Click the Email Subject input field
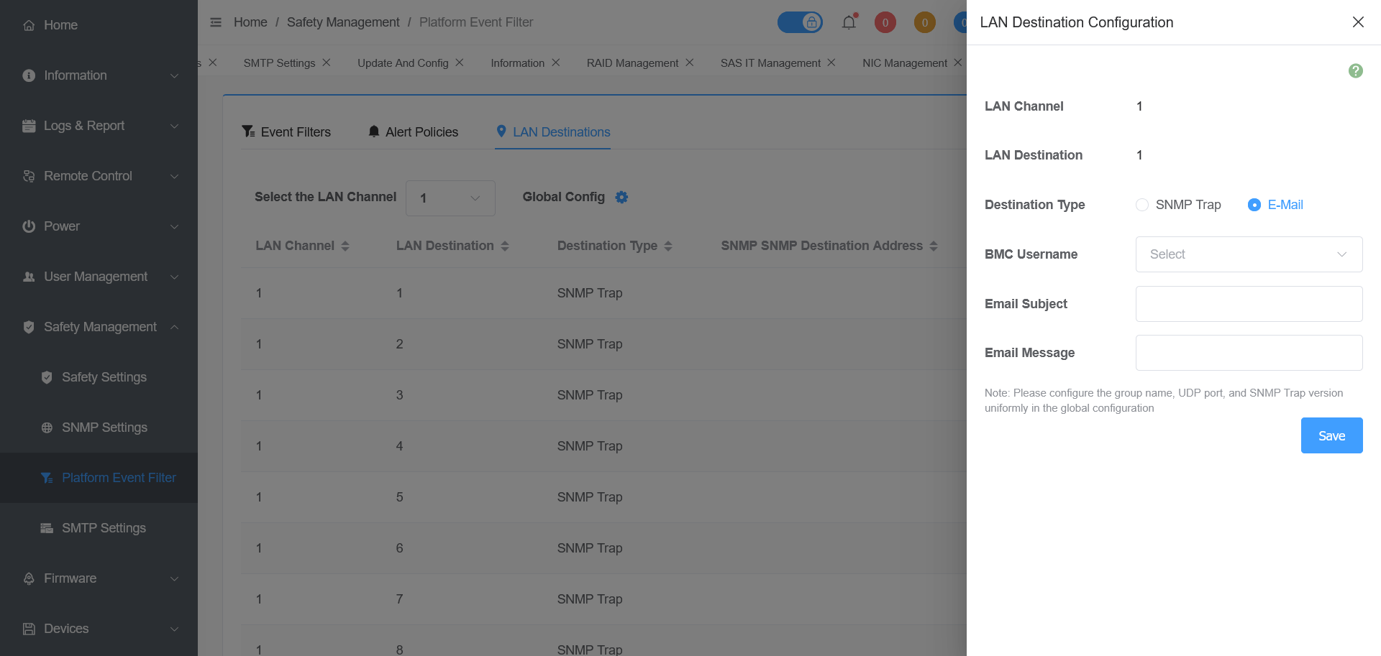 pyautogui.click(x=1249, y=304)
